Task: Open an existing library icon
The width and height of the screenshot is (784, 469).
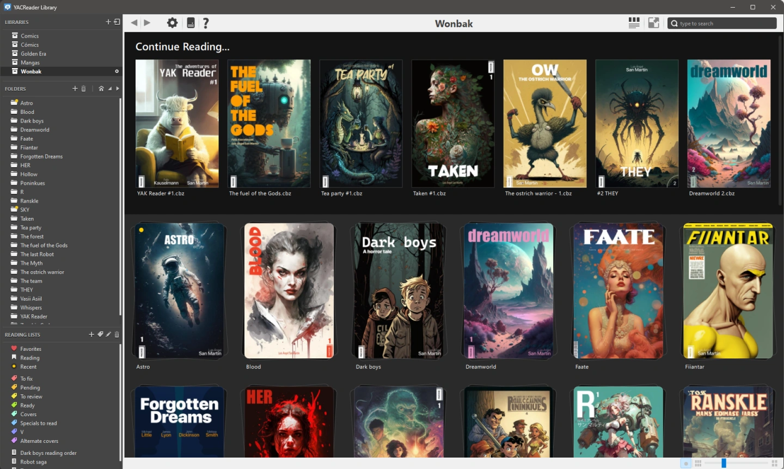Action: tap(117, 22)
